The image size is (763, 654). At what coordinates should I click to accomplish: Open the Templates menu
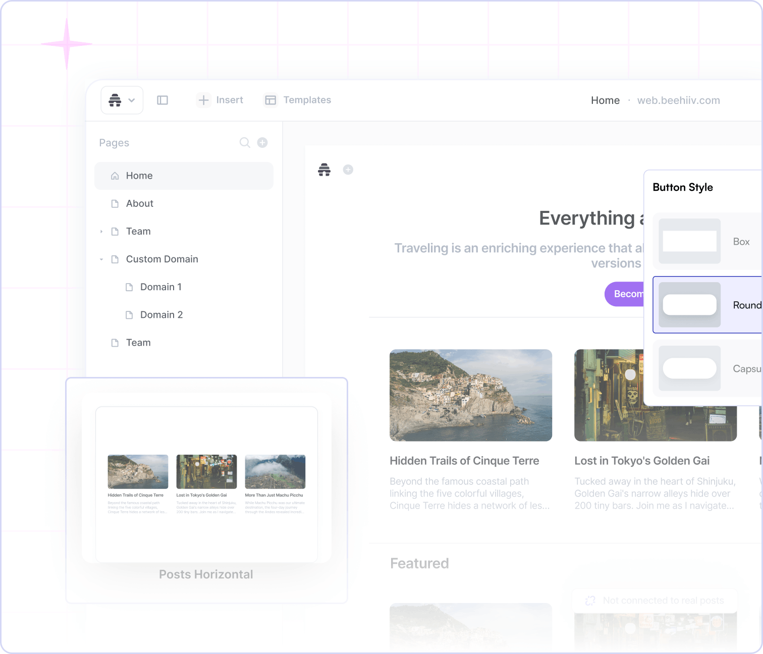pyautogui.click(x=297, y=100)
